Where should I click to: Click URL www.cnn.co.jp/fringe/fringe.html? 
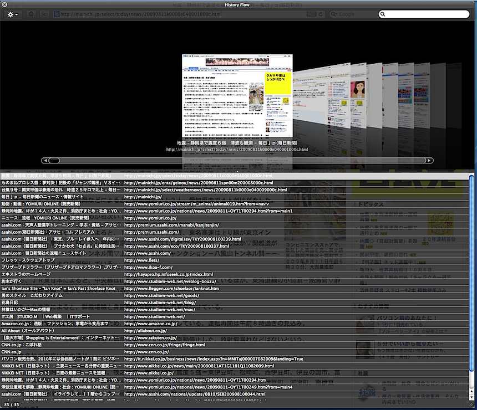tap(164, 345)
